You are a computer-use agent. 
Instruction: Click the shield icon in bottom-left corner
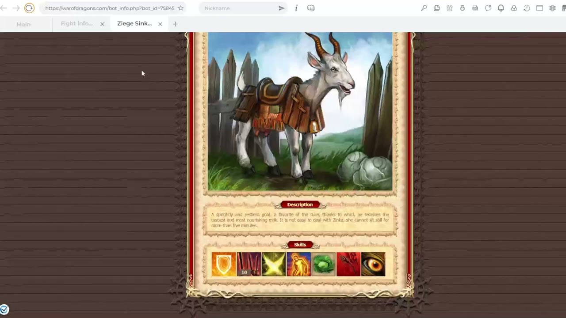[x=4, y=309]
